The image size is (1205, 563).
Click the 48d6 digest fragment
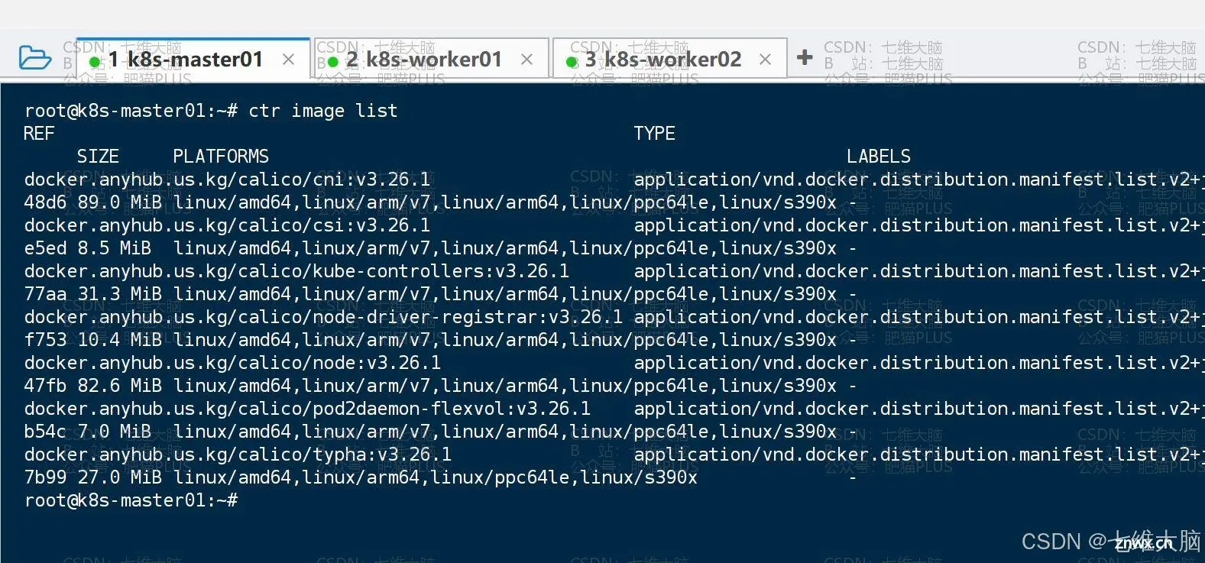pos(46,202)
